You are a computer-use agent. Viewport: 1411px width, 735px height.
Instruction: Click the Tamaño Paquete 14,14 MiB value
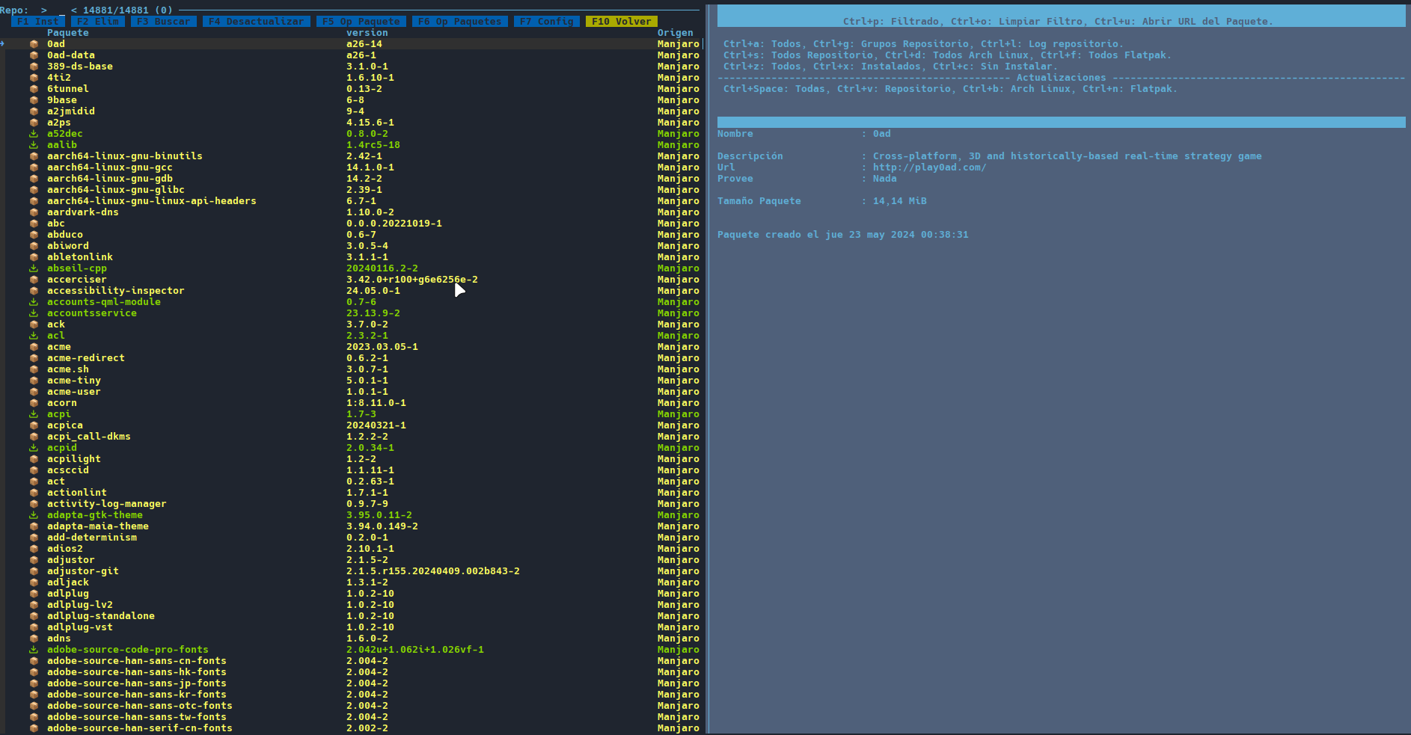900,201
